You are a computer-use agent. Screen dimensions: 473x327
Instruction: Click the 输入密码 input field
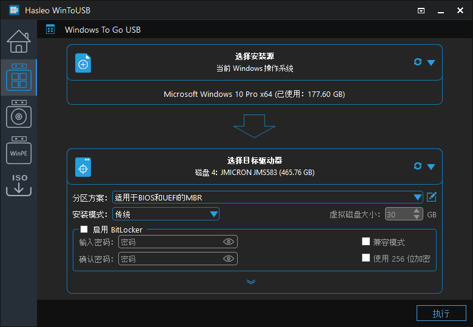(178, 242)
